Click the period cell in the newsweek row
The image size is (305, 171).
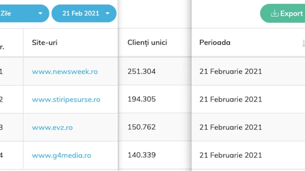point(249,71)
